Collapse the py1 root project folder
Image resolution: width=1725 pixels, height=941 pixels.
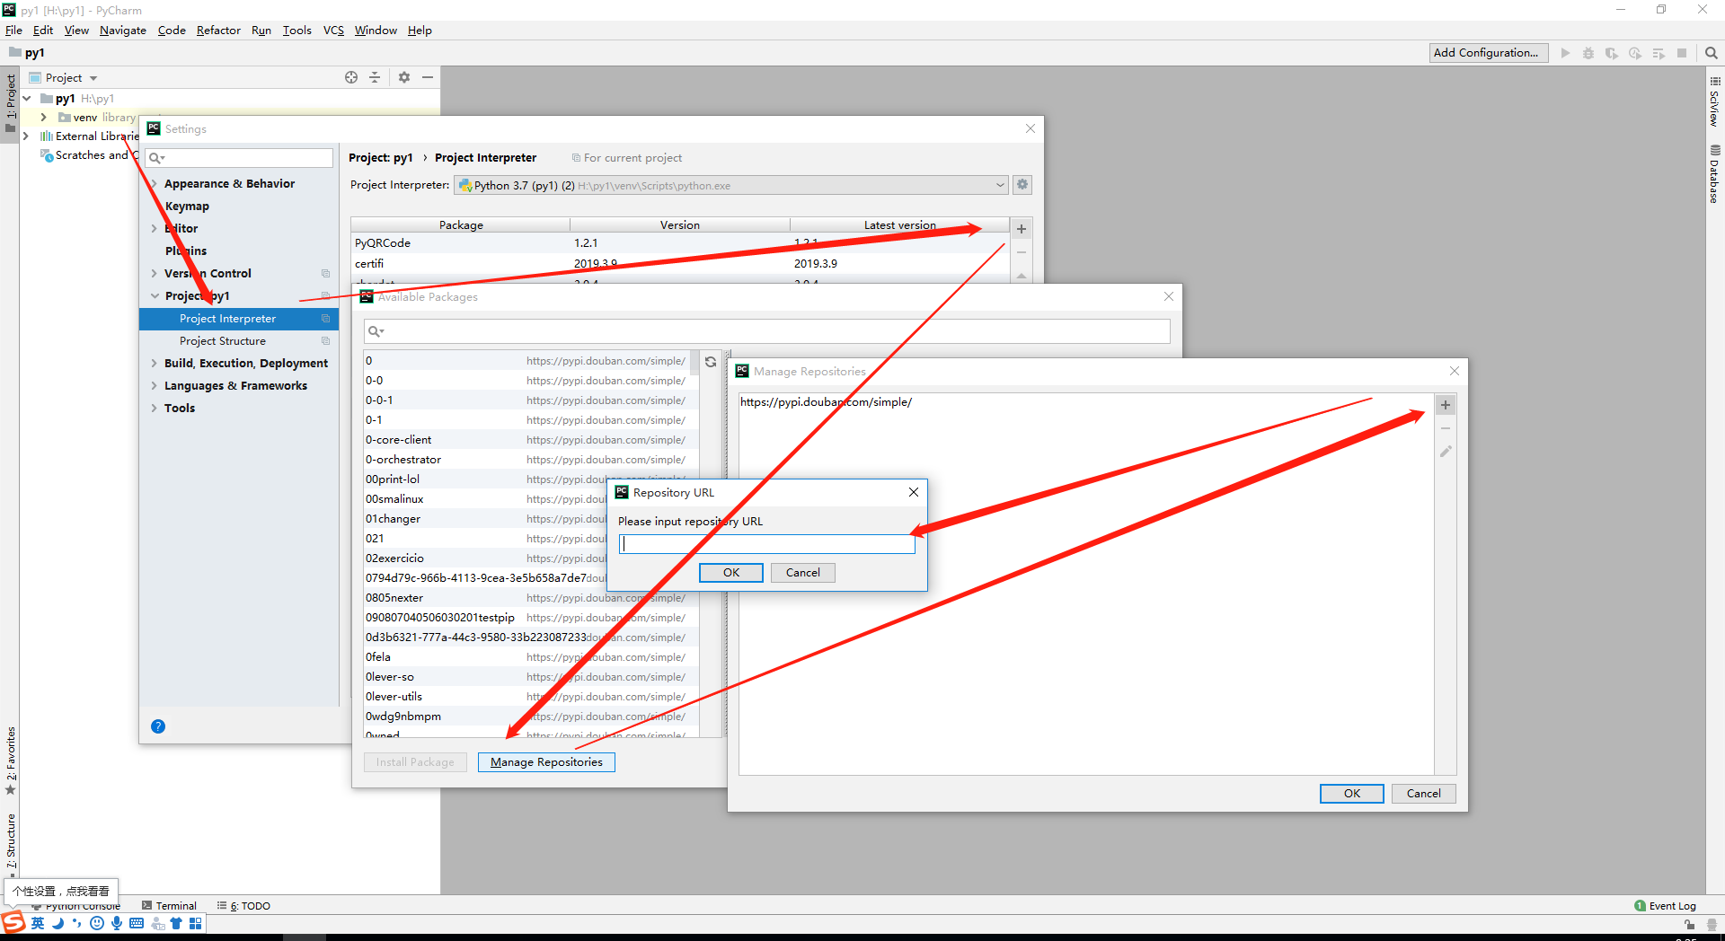(27, 99)
